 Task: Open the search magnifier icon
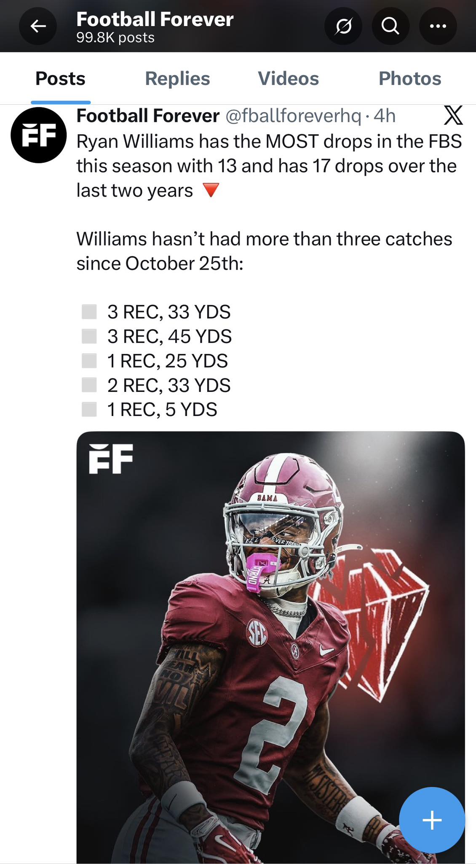tap(390, 26)
